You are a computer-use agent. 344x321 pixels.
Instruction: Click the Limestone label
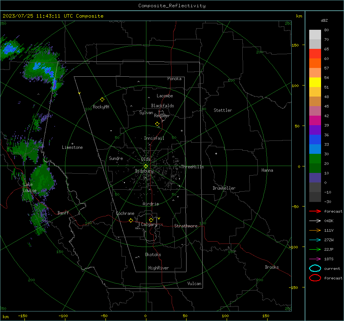72,147
